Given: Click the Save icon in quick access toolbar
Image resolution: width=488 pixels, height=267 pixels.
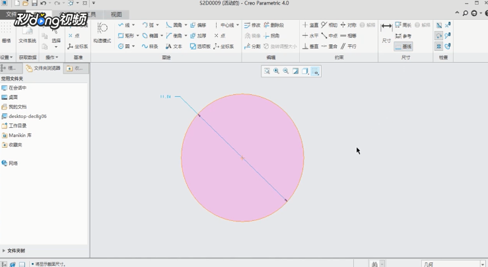Looking at the screenshot, I should coord(34,3).
